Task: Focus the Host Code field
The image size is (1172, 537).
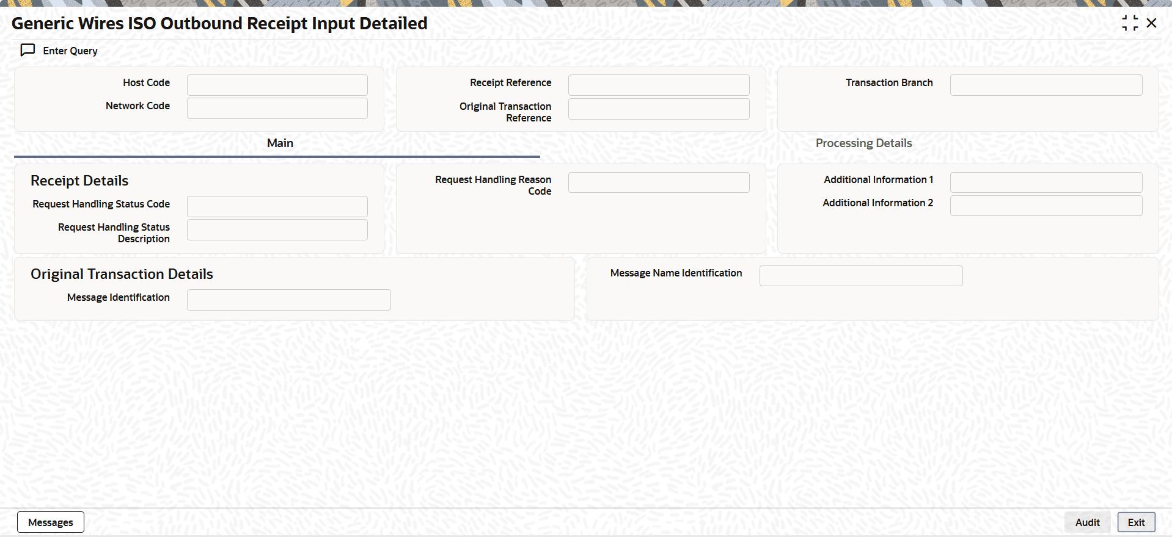Action: click(x=277, y=85)
